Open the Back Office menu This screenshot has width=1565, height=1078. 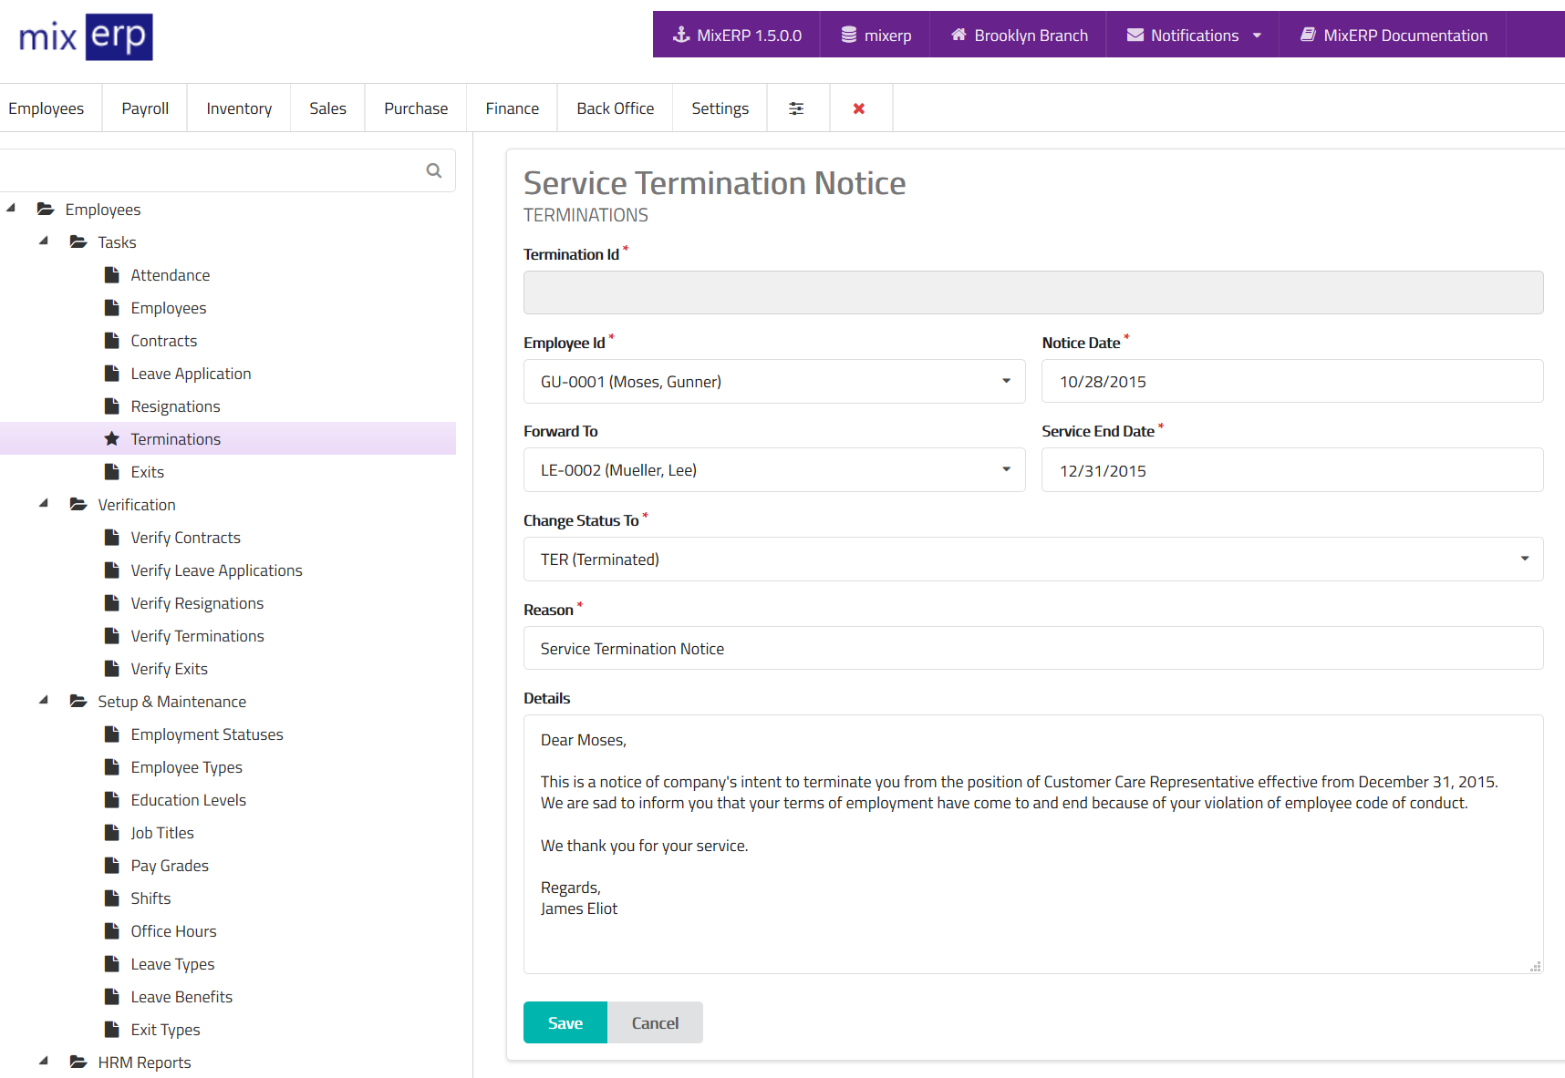click(x=615, y=108)
